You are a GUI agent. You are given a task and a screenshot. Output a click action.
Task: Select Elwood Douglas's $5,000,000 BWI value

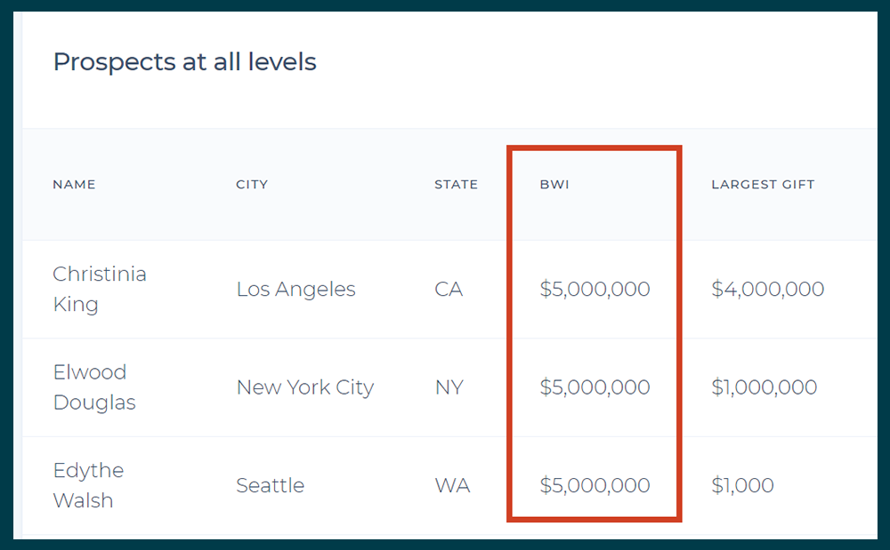[595, 387]
